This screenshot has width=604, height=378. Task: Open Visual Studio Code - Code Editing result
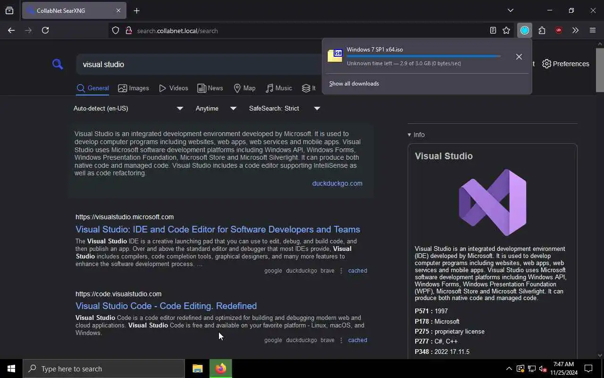(166, 306)
